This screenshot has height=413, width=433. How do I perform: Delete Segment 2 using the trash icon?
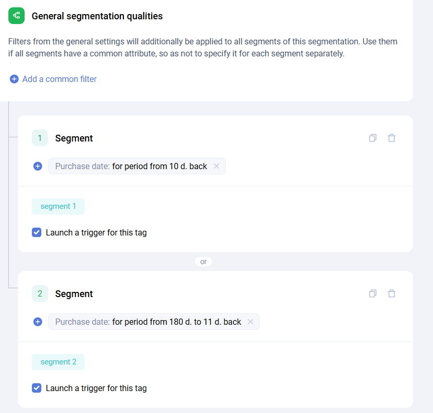pyautogui.click(x=392, y=294)
